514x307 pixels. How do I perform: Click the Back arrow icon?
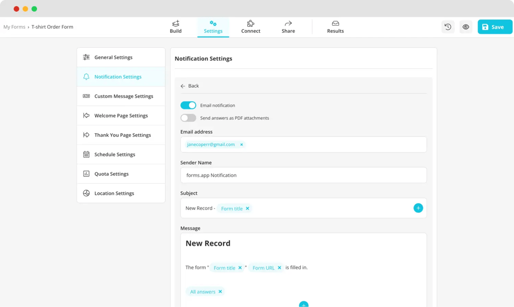click(x=183, y=86)
